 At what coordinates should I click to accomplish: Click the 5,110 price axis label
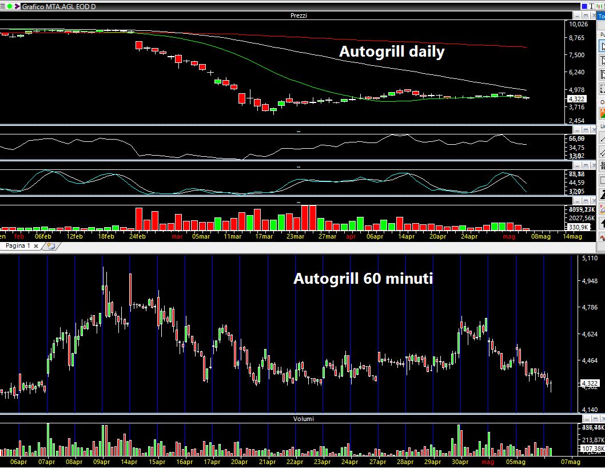pyautogui.click(x=590, y=258)
